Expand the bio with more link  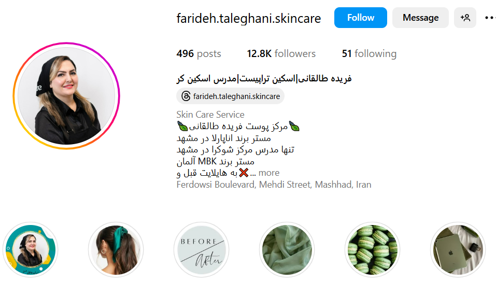click(269, 173)
